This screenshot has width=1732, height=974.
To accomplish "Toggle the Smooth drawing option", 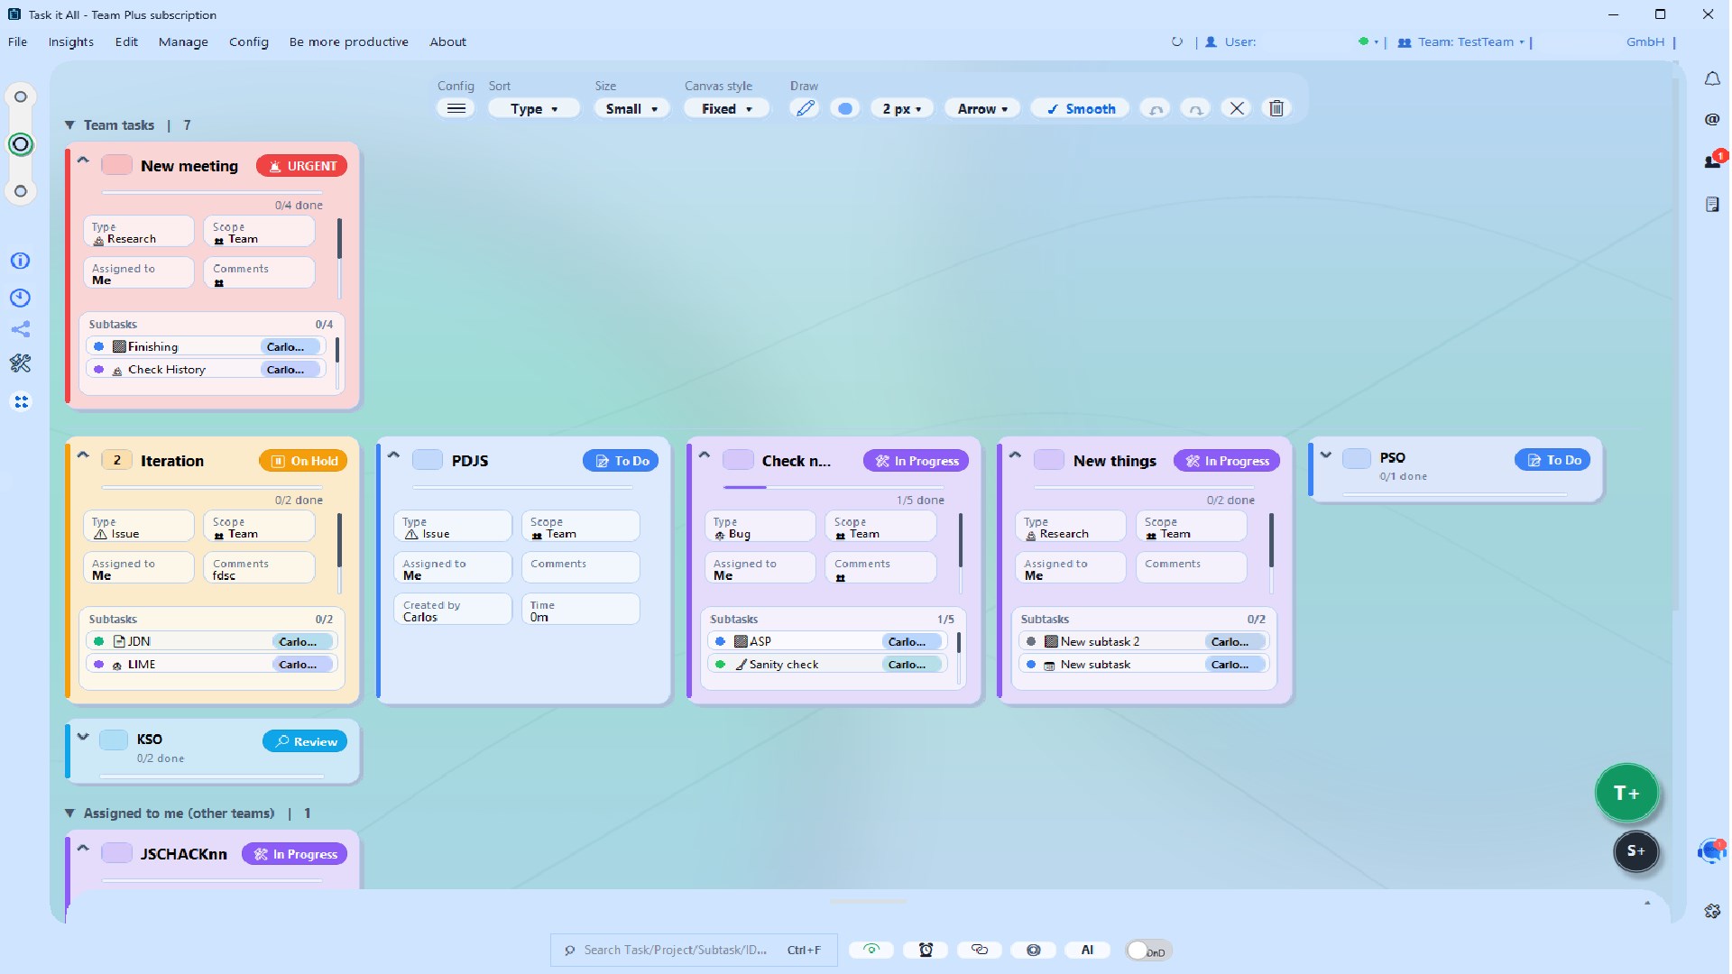I will (x=1080, y=108).
